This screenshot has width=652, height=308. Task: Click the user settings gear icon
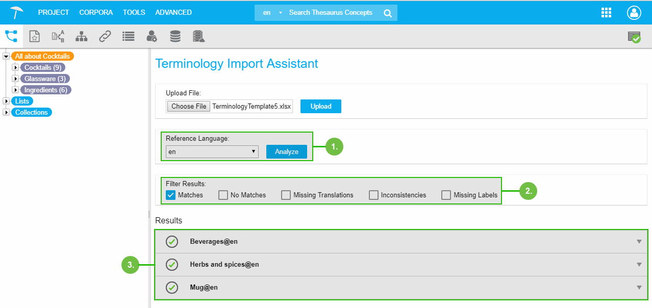[x=152, y=36]
